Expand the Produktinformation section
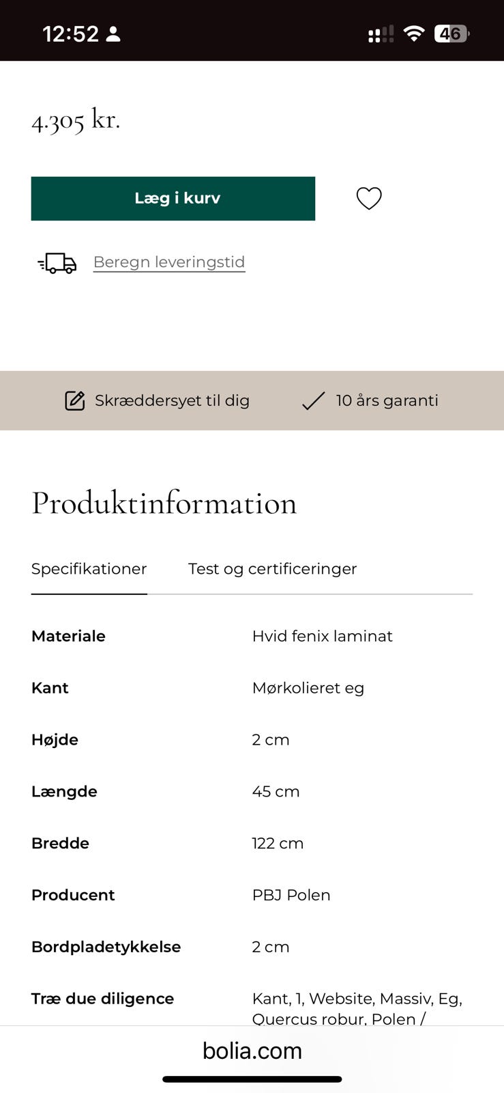 (164, 503)
